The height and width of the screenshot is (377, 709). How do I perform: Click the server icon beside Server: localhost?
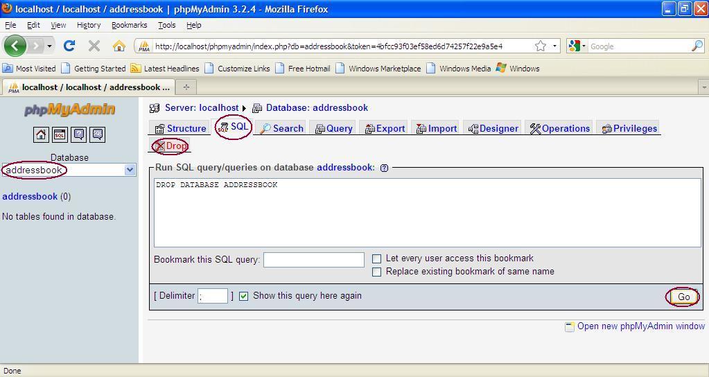point(155,108)
